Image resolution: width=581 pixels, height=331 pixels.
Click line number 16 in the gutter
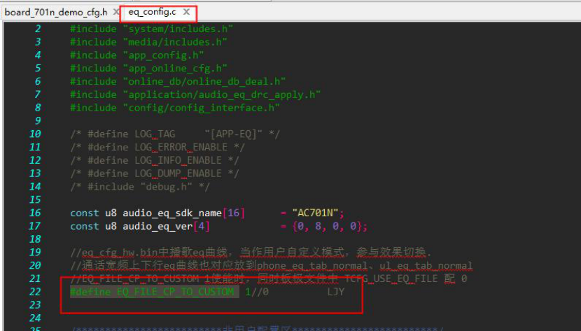[x=35, y=213]
